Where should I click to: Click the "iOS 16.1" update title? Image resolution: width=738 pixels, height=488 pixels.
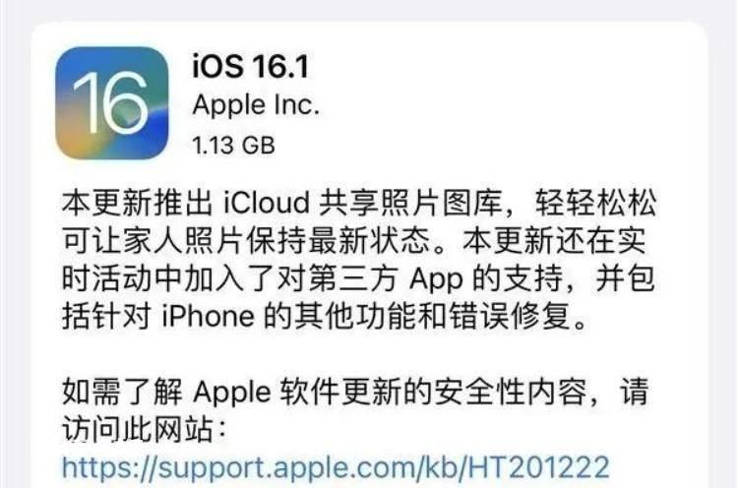[x=250, y=66]
